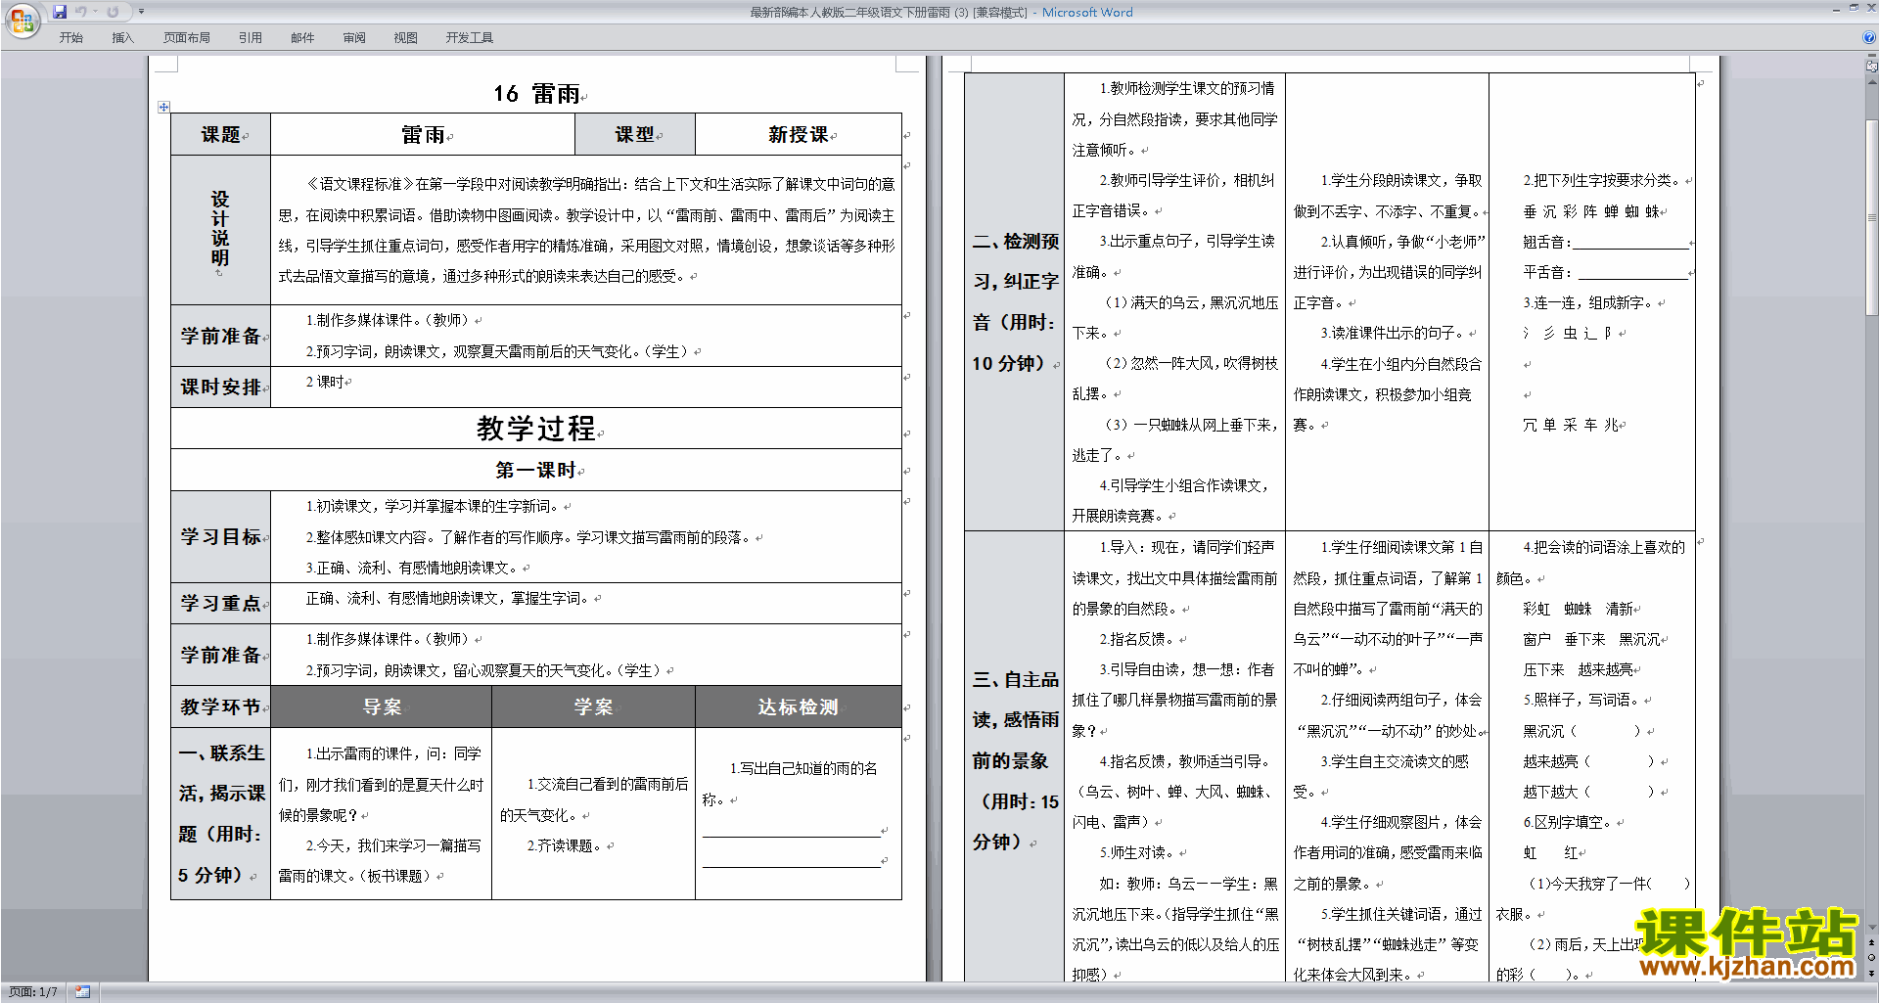The image size is (1879, 1003).
Task: Open the 审阅 ribbon tab
Action: (x=354, y=38)
